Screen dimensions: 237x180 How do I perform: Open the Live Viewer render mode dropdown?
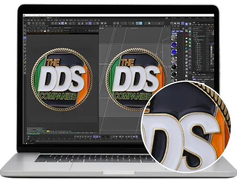(x=67, y=31)
